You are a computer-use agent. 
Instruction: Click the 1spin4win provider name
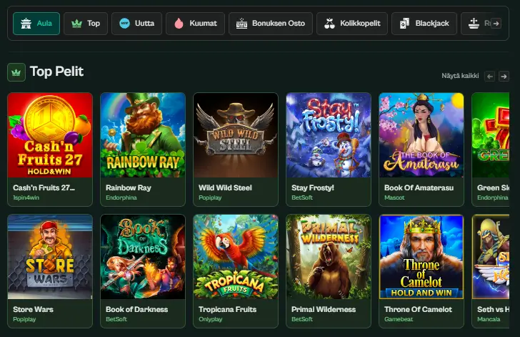tap(26, 197)
